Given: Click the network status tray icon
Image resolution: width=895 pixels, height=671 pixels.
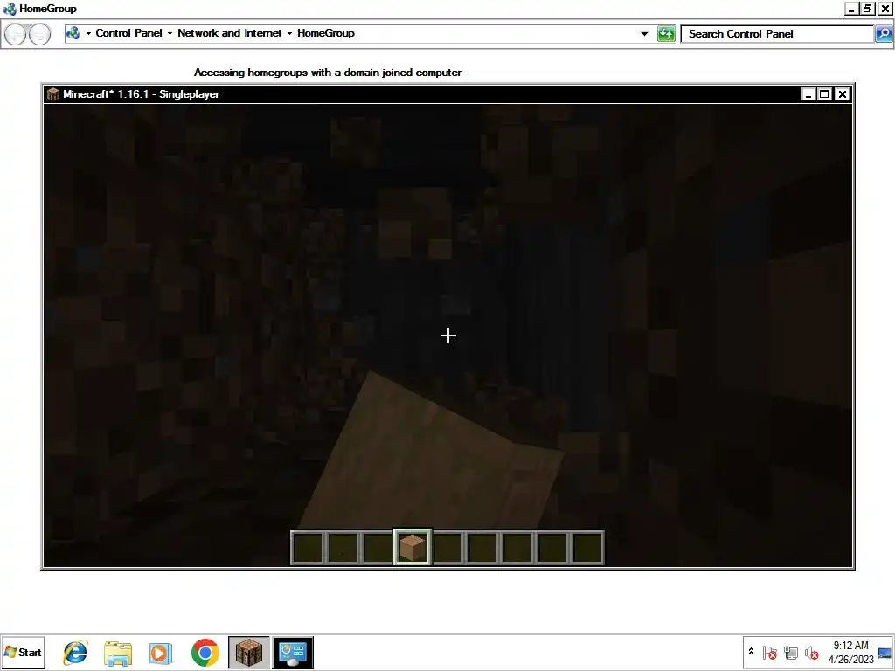Looking at the screenshot, I should point(790,652).
